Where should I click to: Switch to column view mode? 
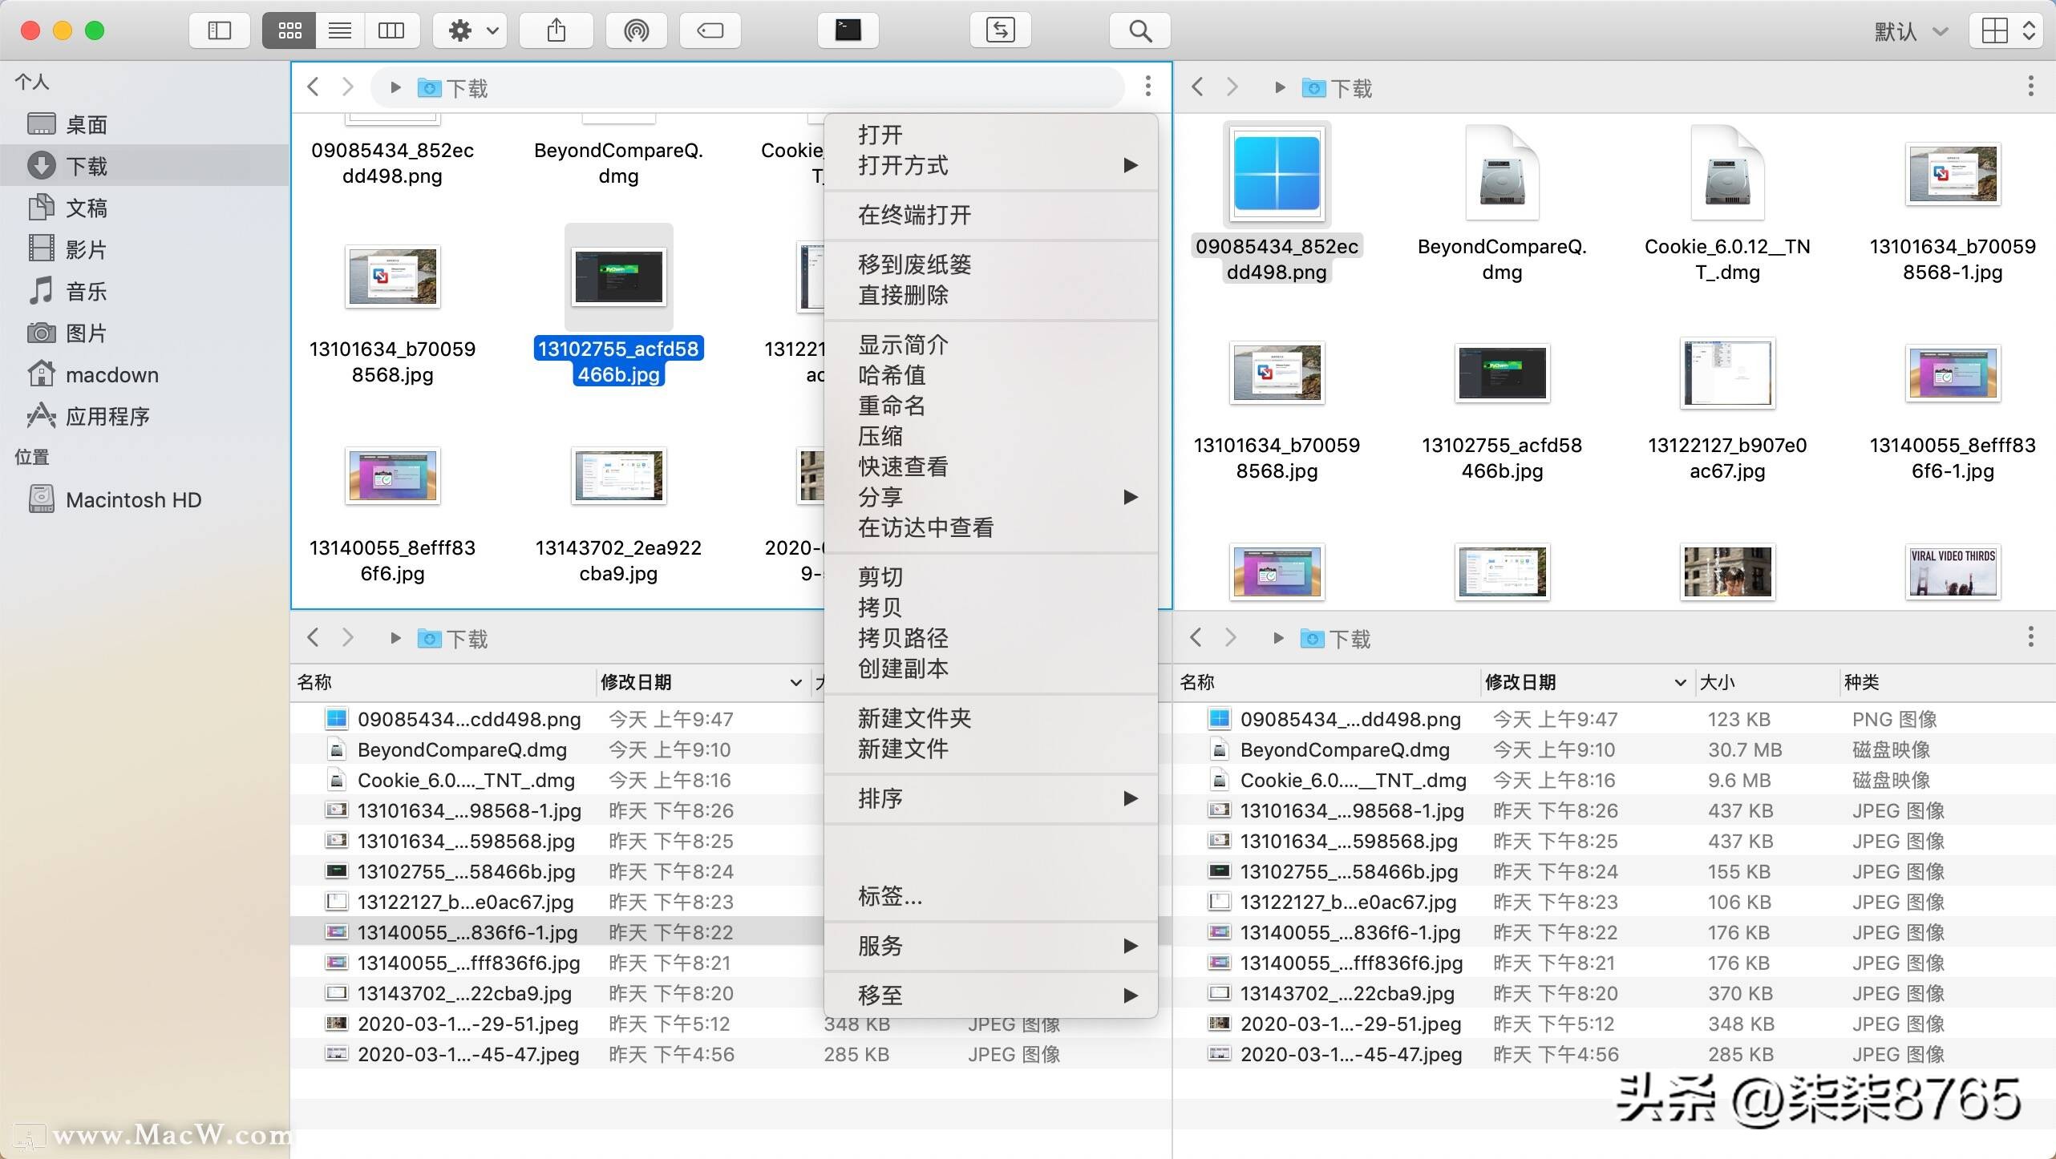[x=391, y=30]
